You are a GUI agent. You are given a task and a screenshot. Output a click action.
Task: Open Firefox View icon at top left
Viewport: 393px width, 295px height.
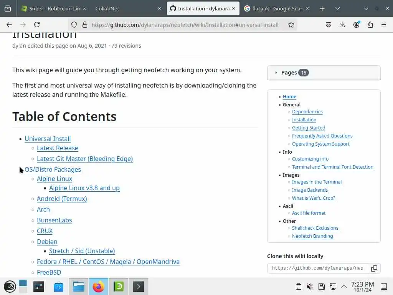pos(8,8)
